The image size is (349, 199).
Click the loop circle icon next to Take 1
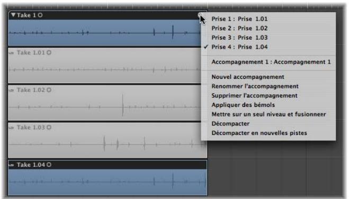[x=40, y=15]
